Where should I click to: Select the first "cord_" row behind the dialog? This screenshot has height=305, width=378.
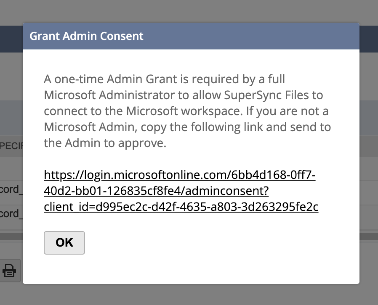point(11,189)
